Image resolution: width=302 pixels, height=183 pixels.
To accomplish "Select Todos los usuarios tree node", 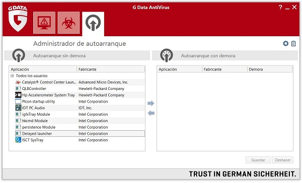I will coord(32,76).
